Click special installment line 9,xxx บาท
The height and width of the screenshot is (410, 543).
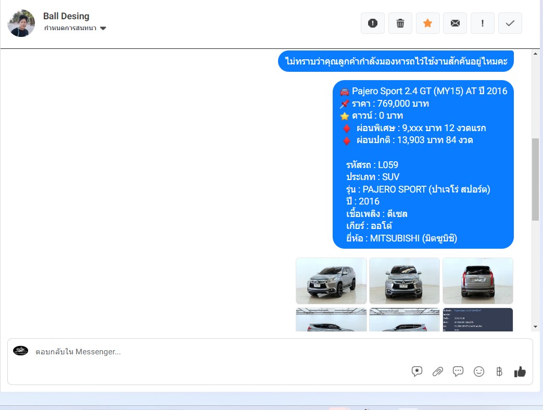(413, 128)
